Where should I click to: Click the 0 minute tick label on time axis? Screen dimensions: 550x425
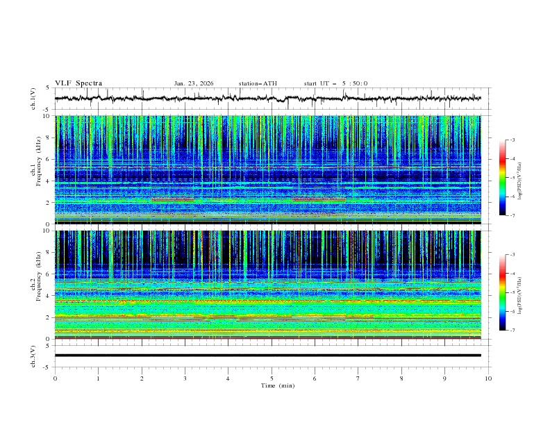55,378
